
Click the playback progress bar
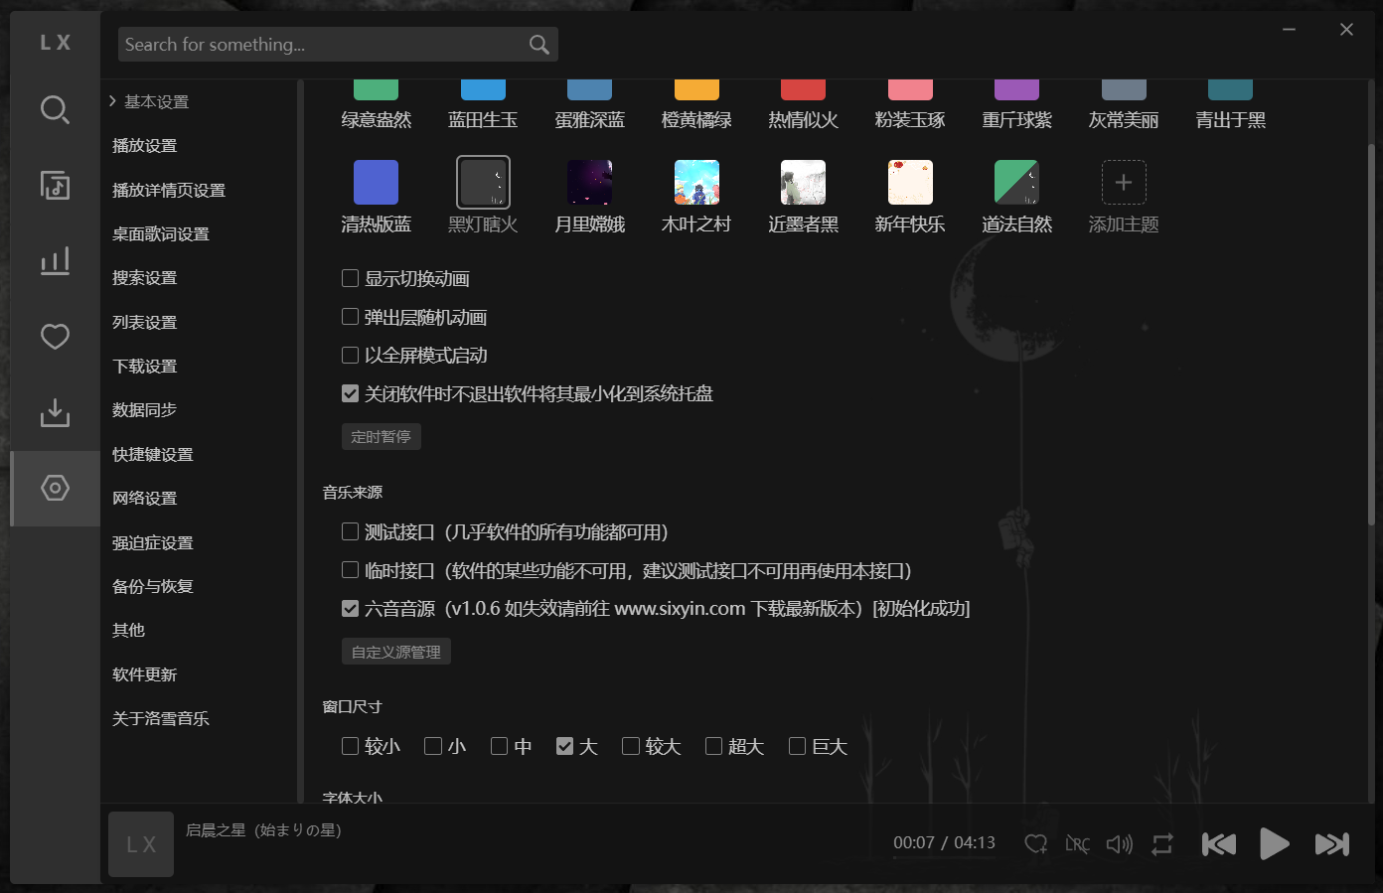[944, 858]
